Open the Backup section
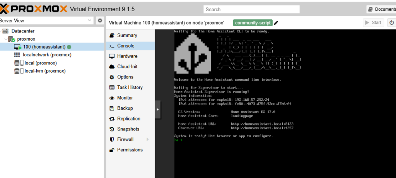 pos(125,108)
